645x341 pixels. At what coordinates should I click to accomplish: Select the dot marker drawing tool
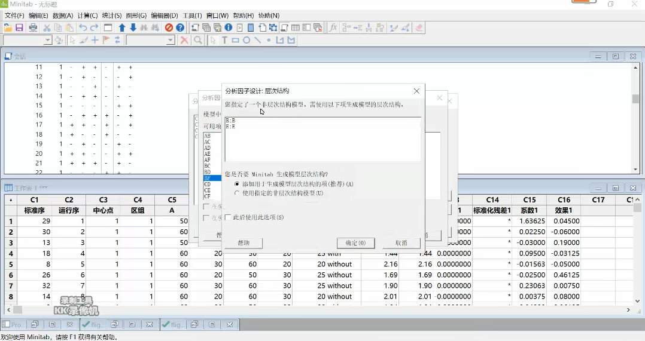[x=269, y=40]
